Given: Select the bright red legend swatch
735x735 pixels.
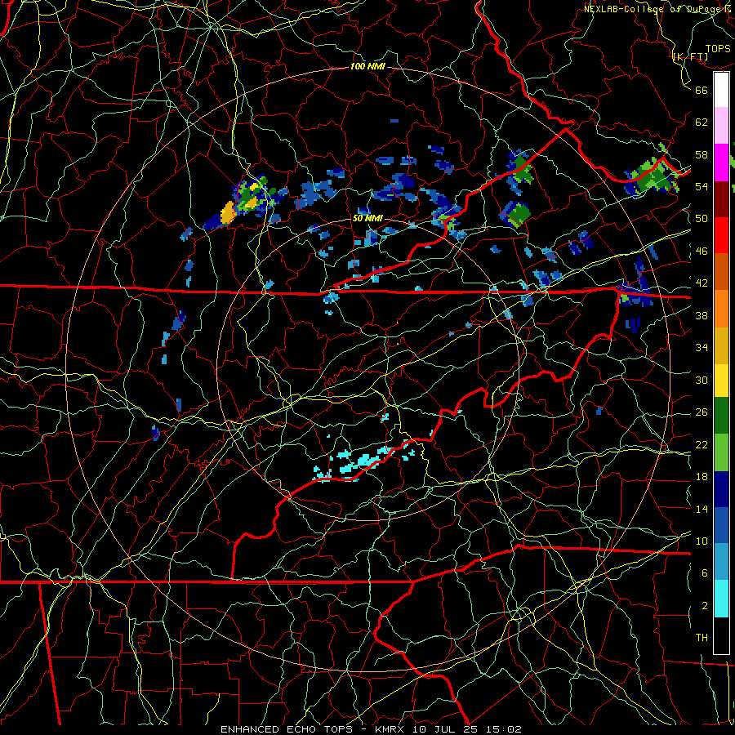Looking at the screenshot, I should pyautogui.click(x=721, y=235).
